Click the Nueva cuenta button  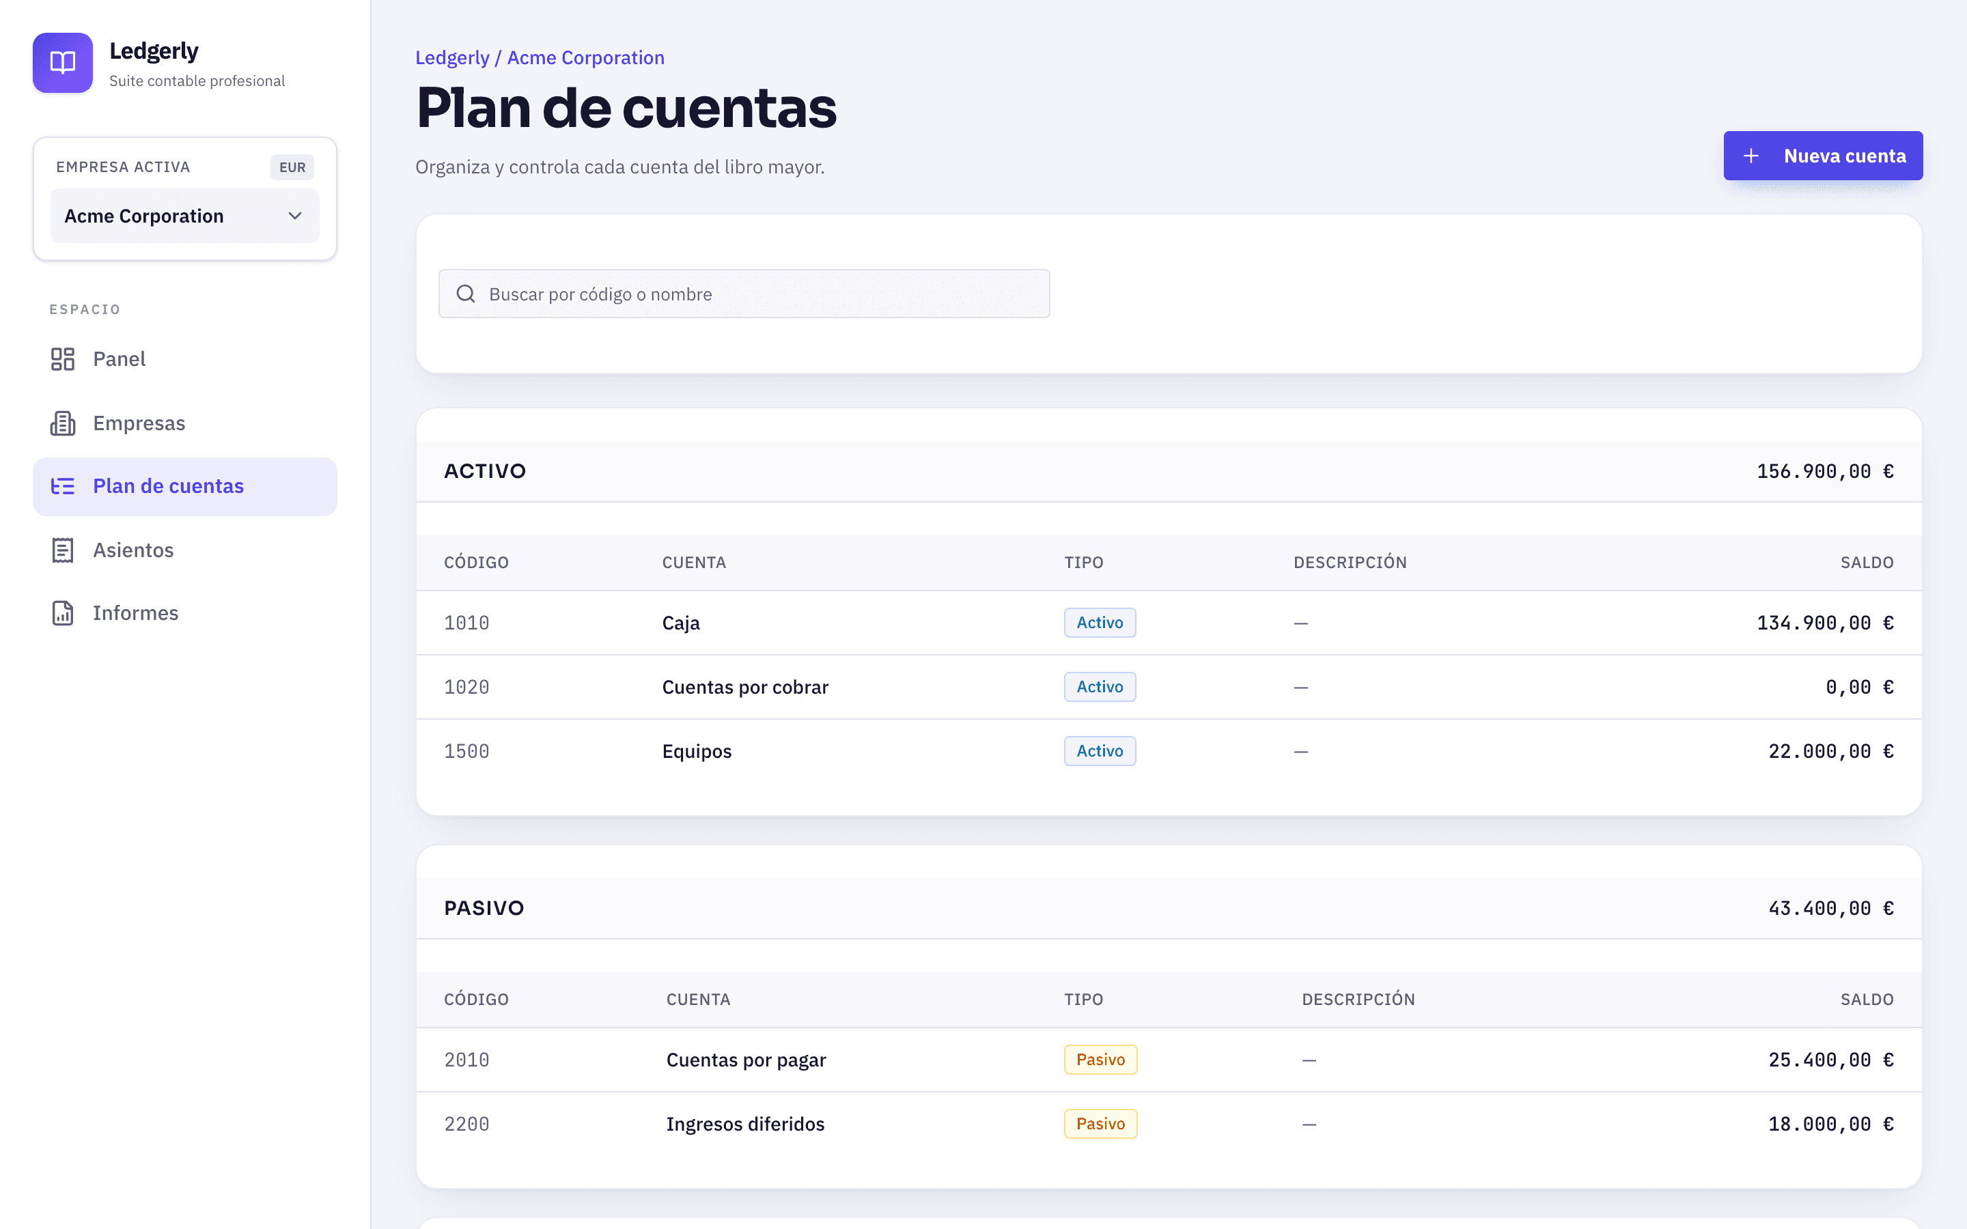tap(1823, 155)
